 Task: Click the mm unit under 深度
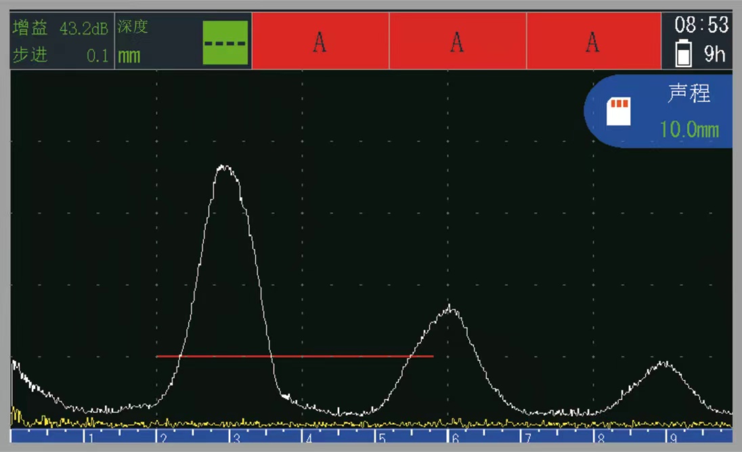pyautogui.click(x=129, y=56)
